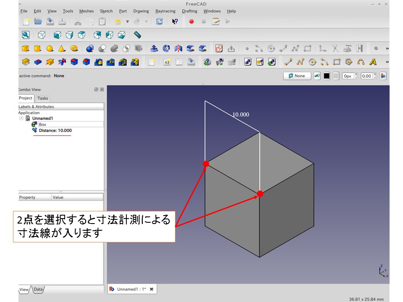Create a Box primitive solid
Screen dimensions: 403x302
pyautogui.click(x=26, y=49)
